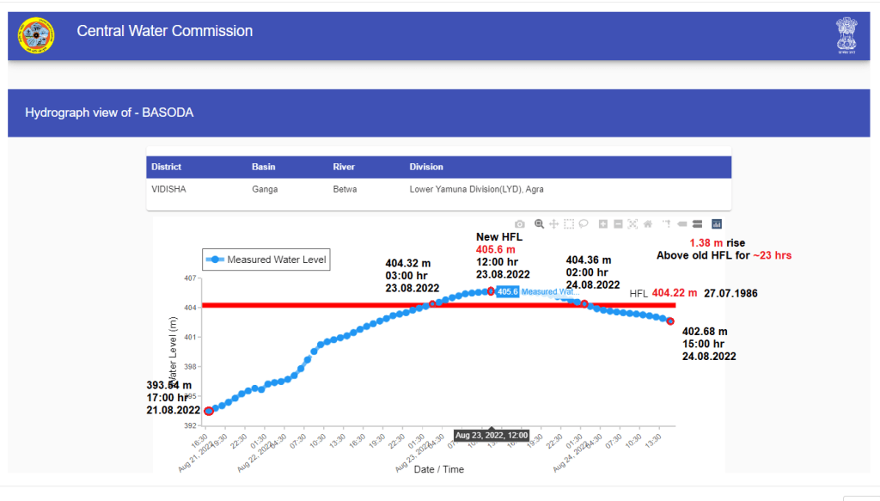The height and width of the screenshot is (501, 880).
Task: Zoom in using the plus icon
Action: [x=603, y=224]
